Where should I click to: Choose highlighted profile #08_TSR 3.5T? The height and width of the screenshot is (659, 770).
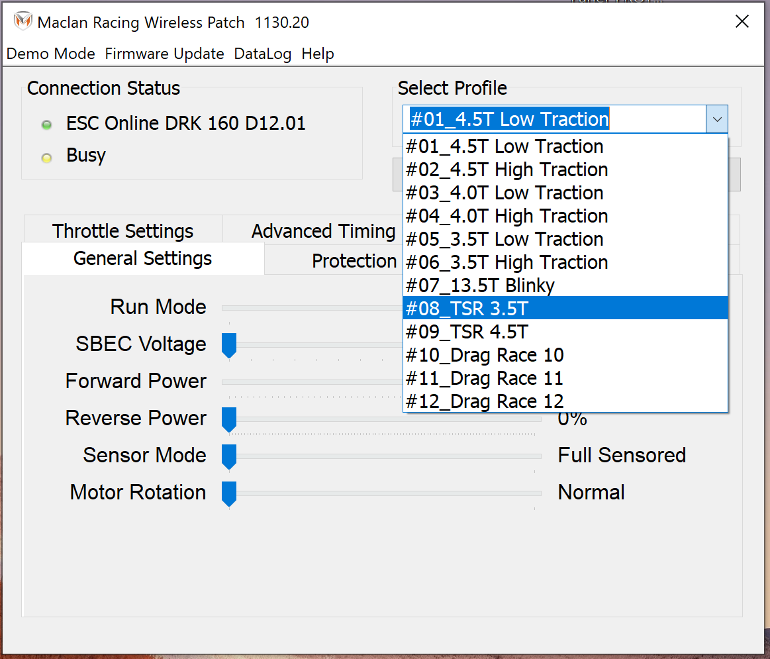click(x=565, y=309)
